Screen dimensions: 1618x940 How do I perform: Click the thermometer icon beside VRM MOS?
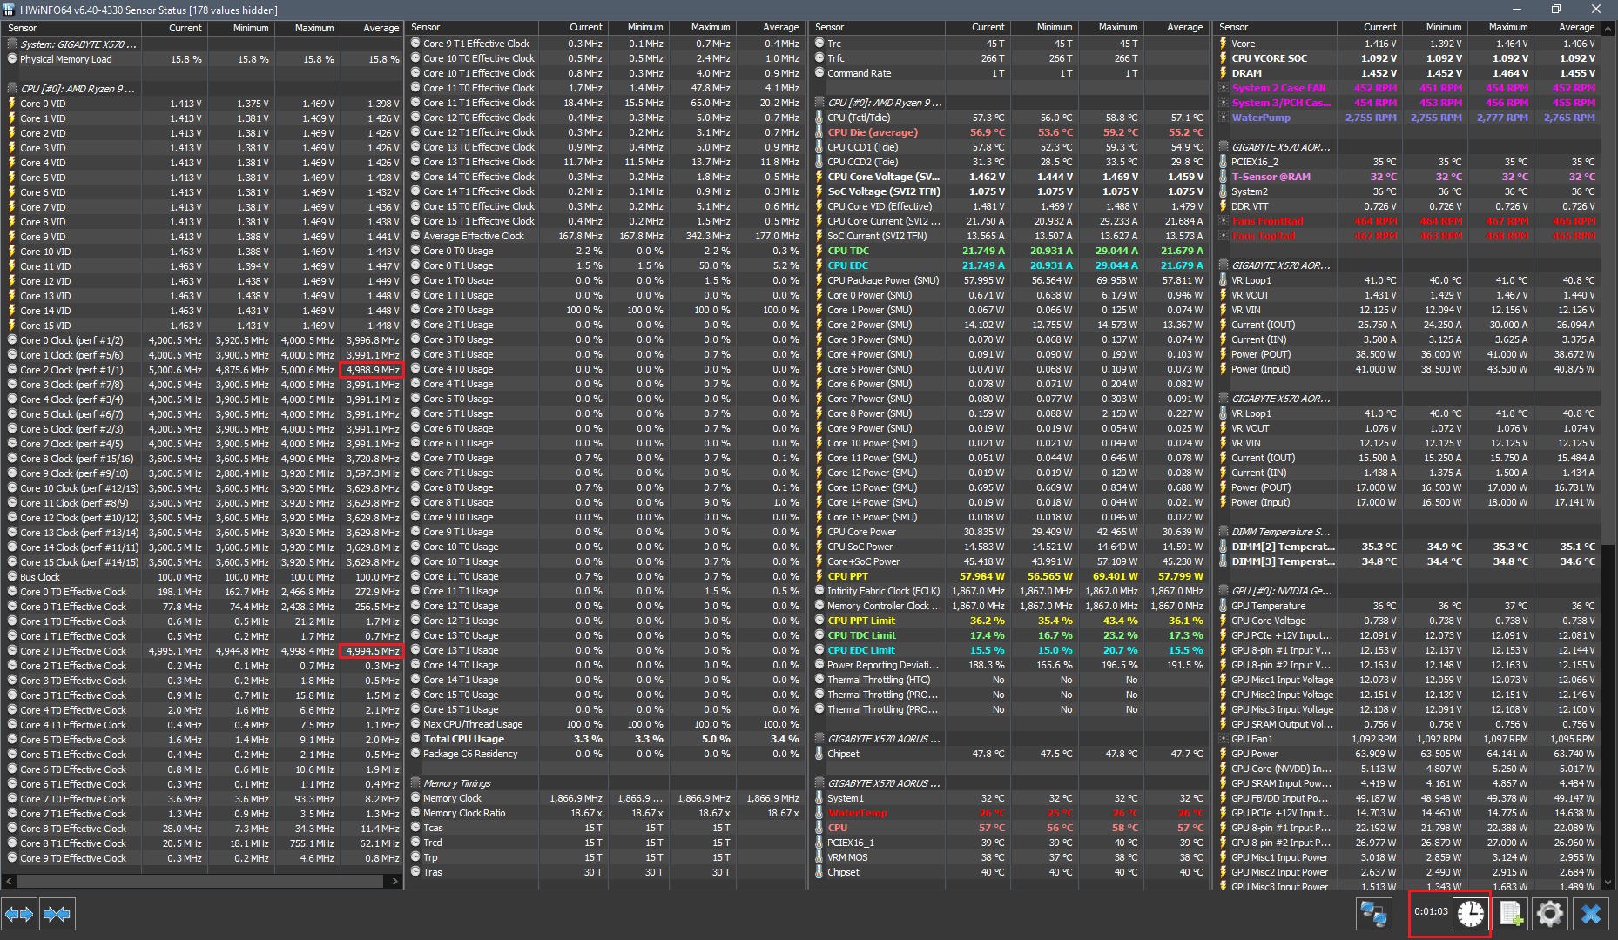click(819, 857)
